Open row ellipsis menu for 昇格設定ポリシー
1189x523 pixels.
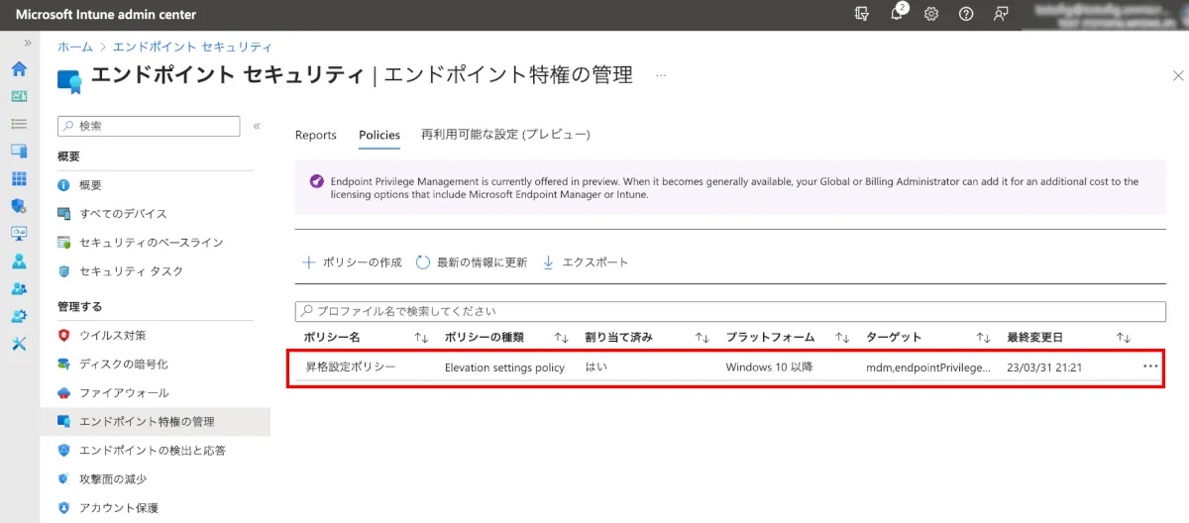(1149, 366)
